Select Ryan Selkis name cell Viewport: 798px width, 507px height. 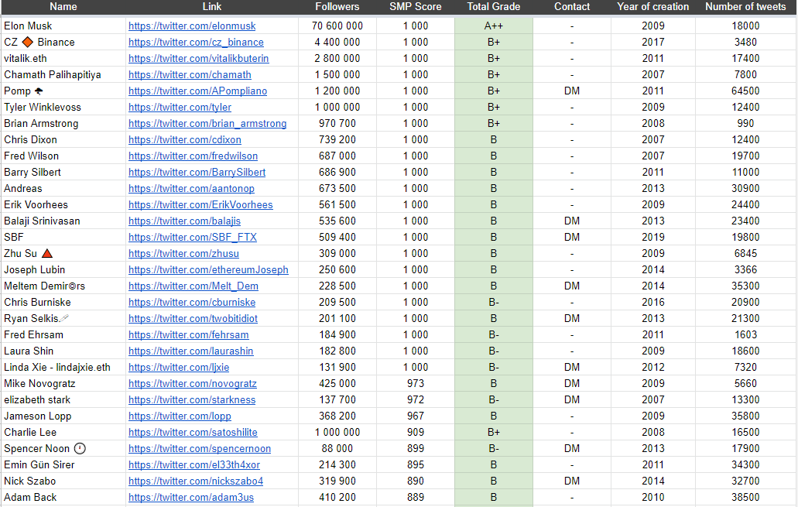63,319
